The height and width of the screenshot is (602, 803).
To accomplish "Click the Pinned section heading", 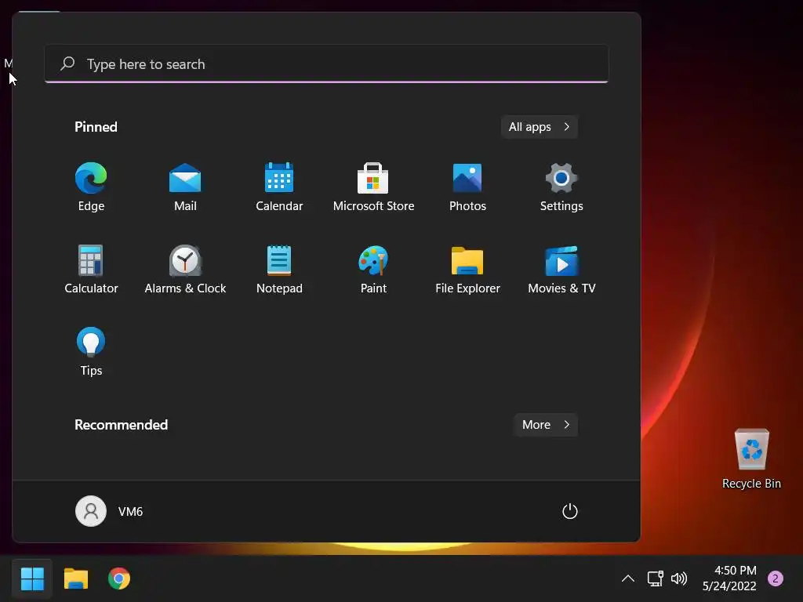I will coord(96,126).
